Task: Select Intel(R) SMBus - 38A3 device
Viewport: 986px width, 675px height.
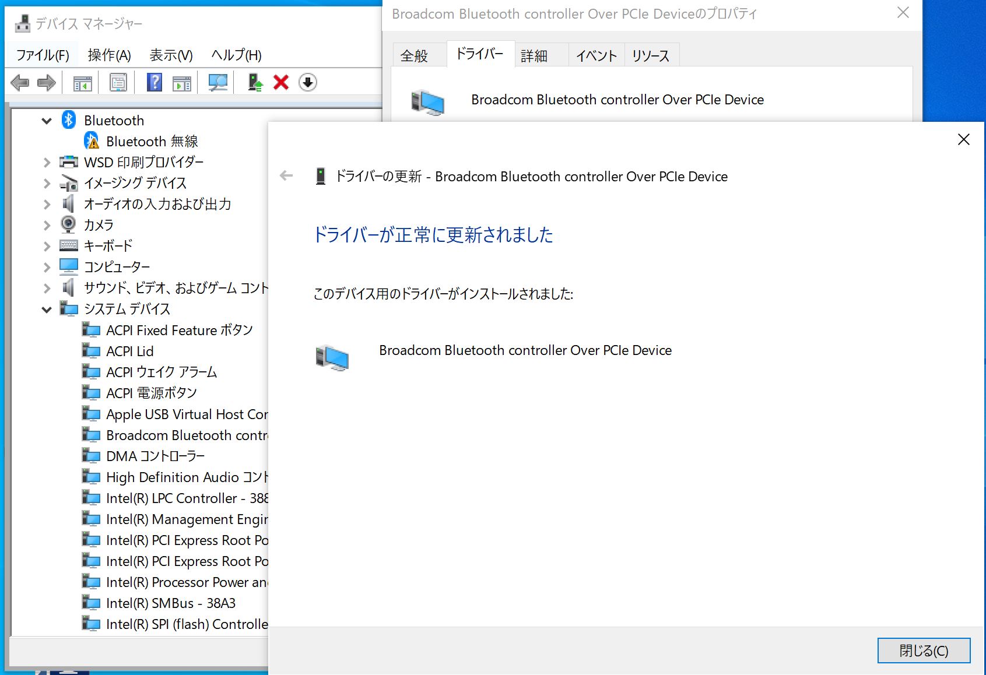Action: tap(171, 603)
